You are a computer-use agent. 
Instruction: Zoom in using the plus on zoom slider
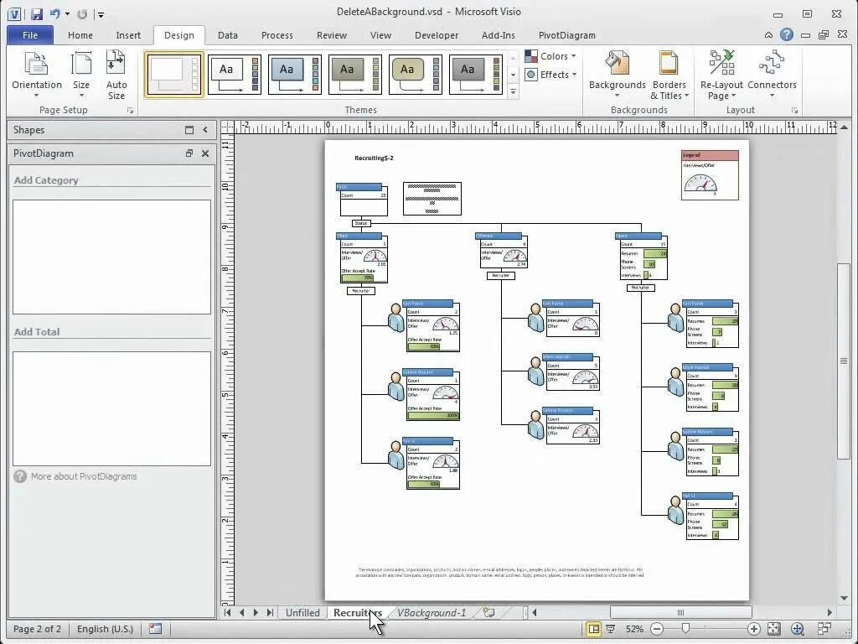pos(753,627)
